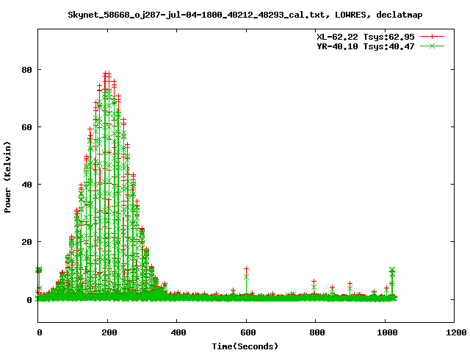Click the Time(Seconds) x-axis label
This screenshot has height=353, width=470.
[x=245, y=346]
